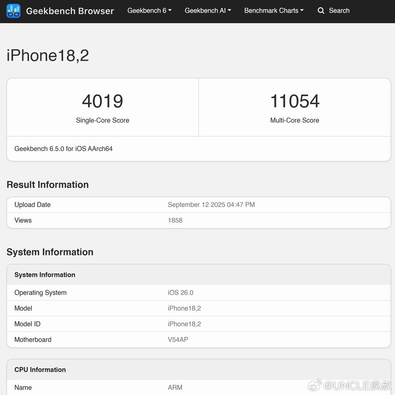Select the iOS 26.0 value

180,293
